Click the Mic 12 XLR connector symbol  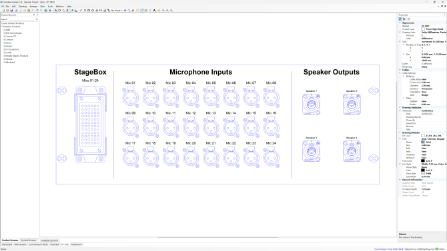(191, 127)
